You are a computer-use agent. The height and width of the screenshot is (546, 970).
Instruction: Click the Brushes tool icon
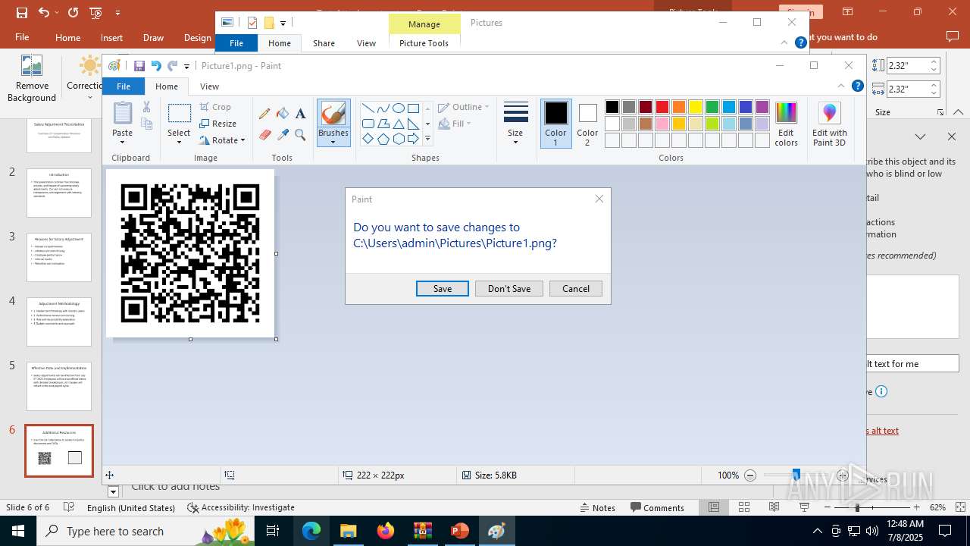tap(333, 114)
